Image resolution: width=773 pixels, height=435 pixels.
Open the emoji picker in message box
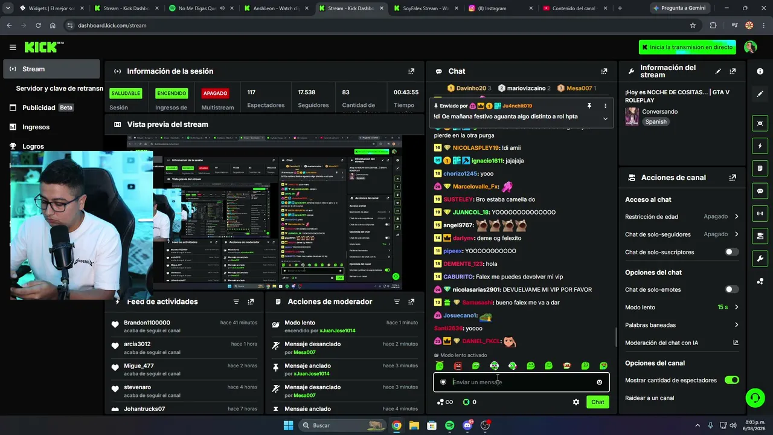(599, 382)
